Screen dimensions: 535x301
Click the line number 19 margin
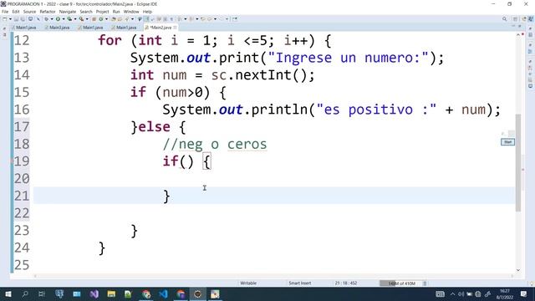point(22,161)
